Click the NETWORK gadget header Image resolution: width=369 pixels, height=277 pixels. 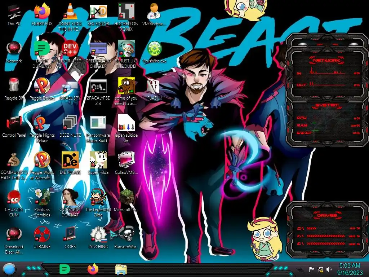[326, 60]
